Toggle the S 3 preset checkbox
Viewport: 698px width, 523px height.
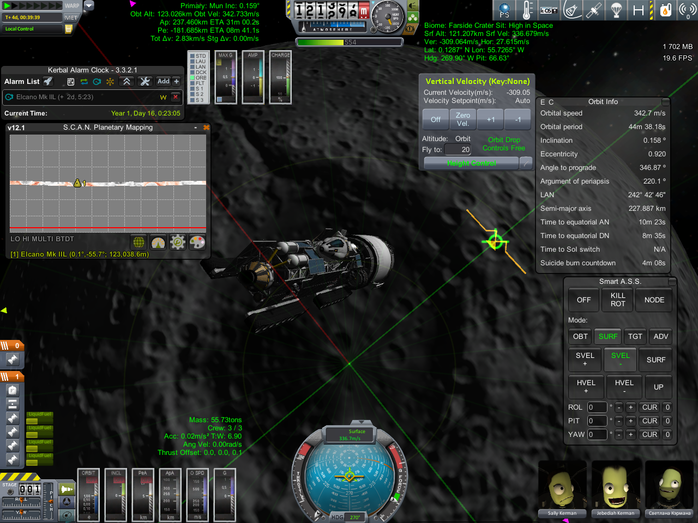tap(192, 100)
